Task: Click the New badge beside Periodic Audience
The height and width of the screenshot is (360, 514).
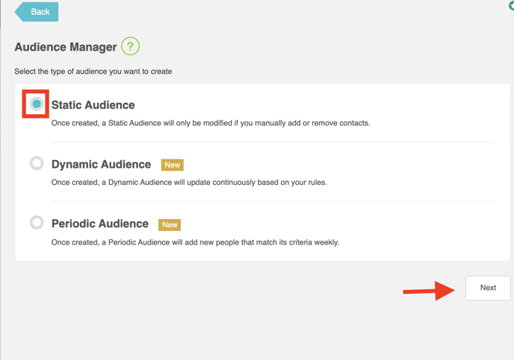Action: [x=170, y=224]
